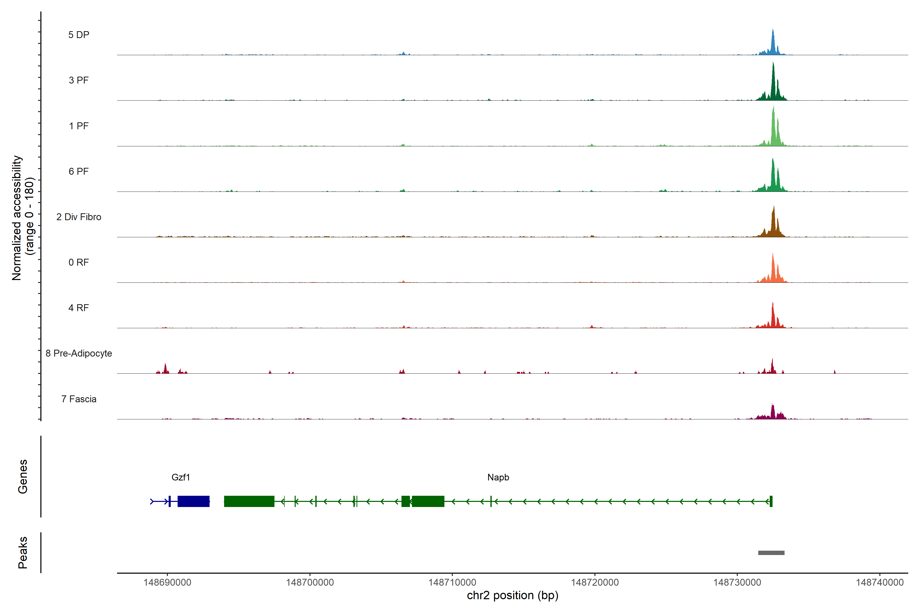Viewport: 920px width, 613px height.
Task: Click the 1 PF track label
Action: [79, 126]
